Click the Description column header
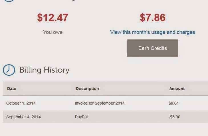Viewport: 208px width, 136px height. click(x=87, y=89)
